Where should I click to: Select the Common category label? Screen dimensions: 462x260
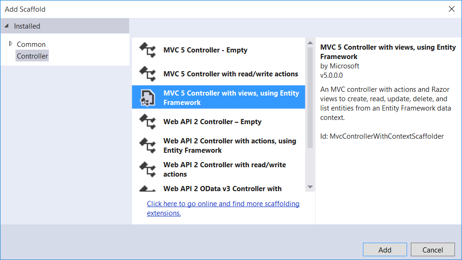[31, 45]
